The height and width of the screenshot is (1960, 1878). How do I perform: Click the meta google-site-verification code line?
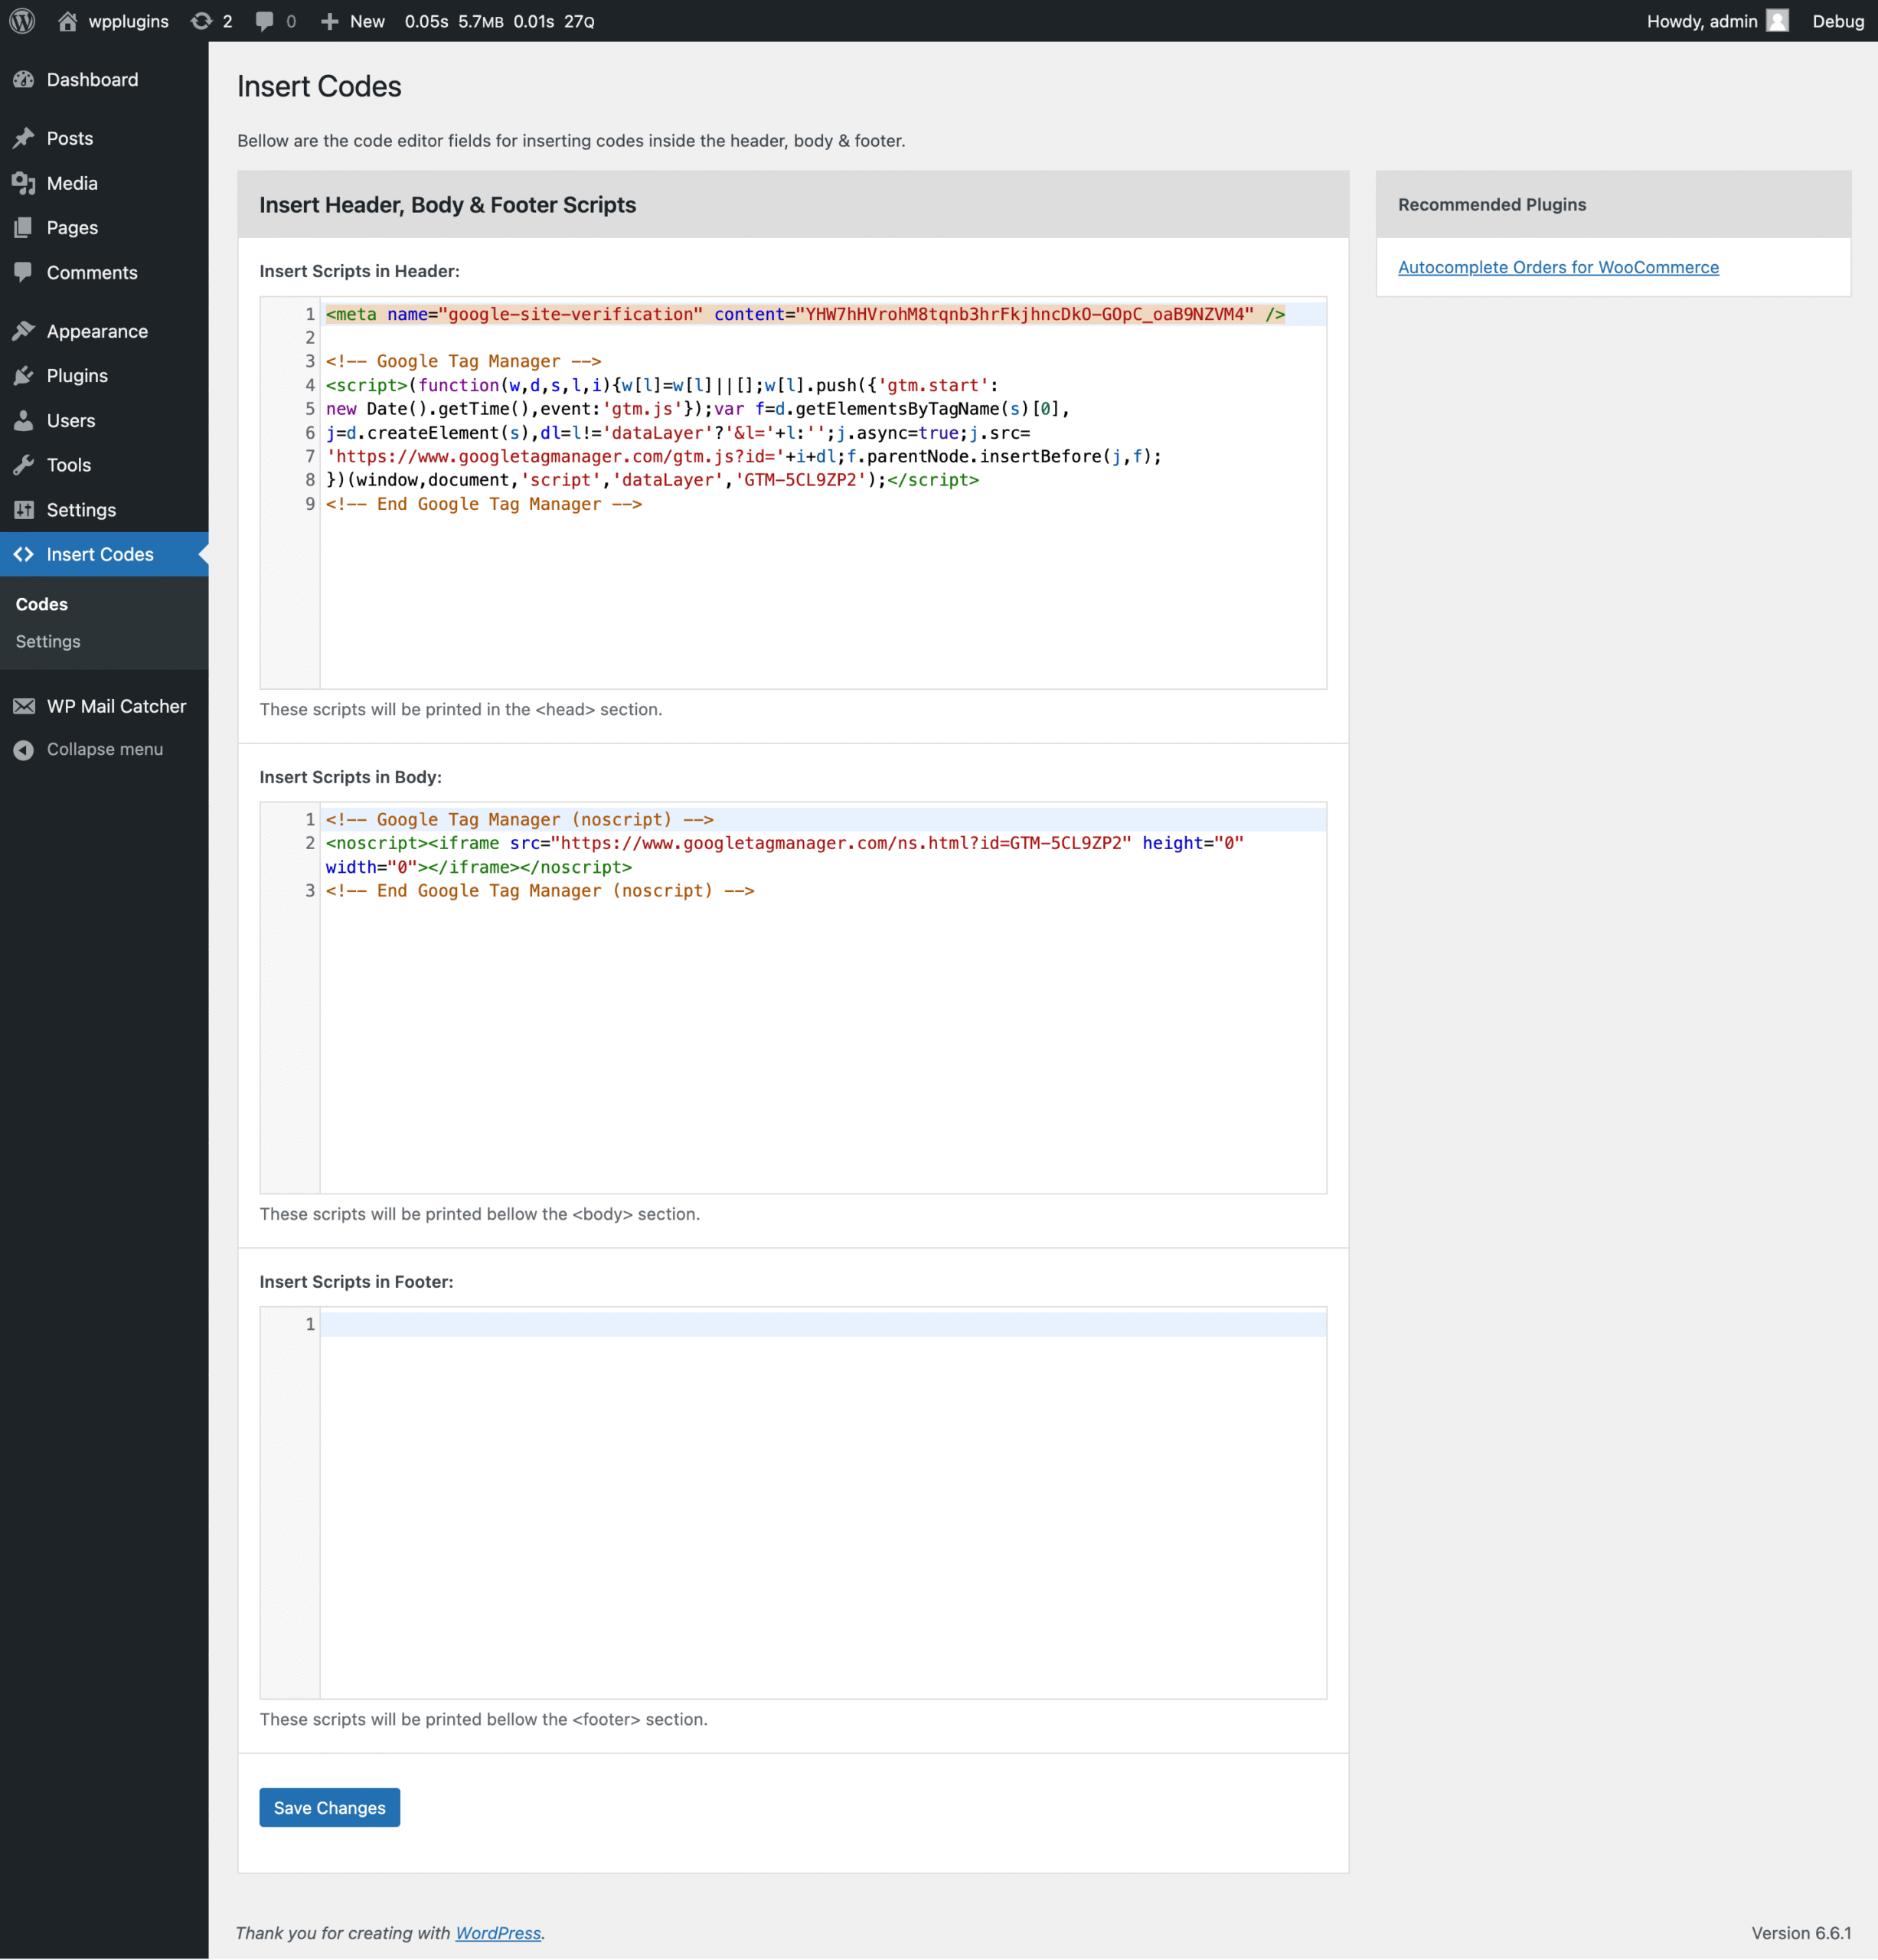[805, 314]
